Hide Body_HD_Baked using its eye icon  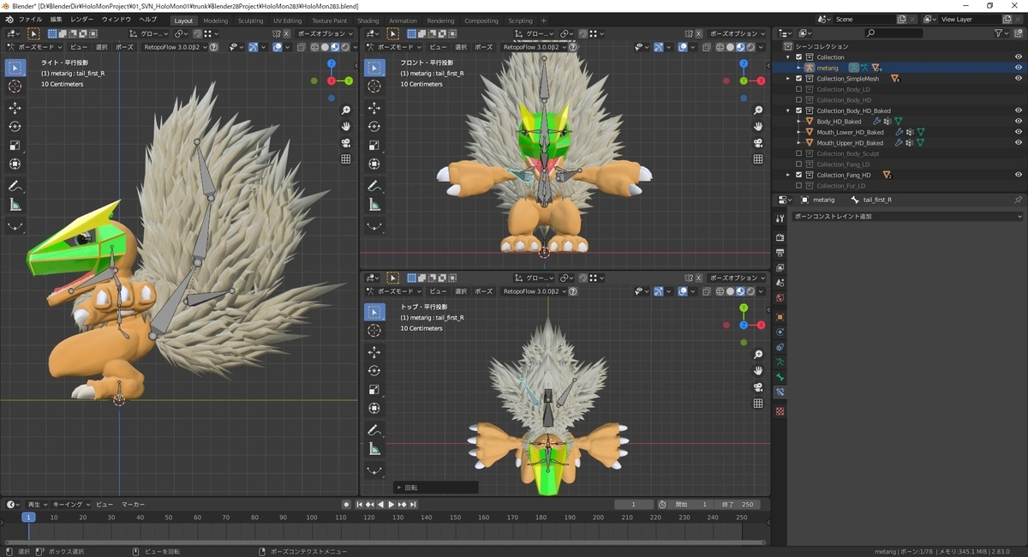click(x=1019, y=122)
